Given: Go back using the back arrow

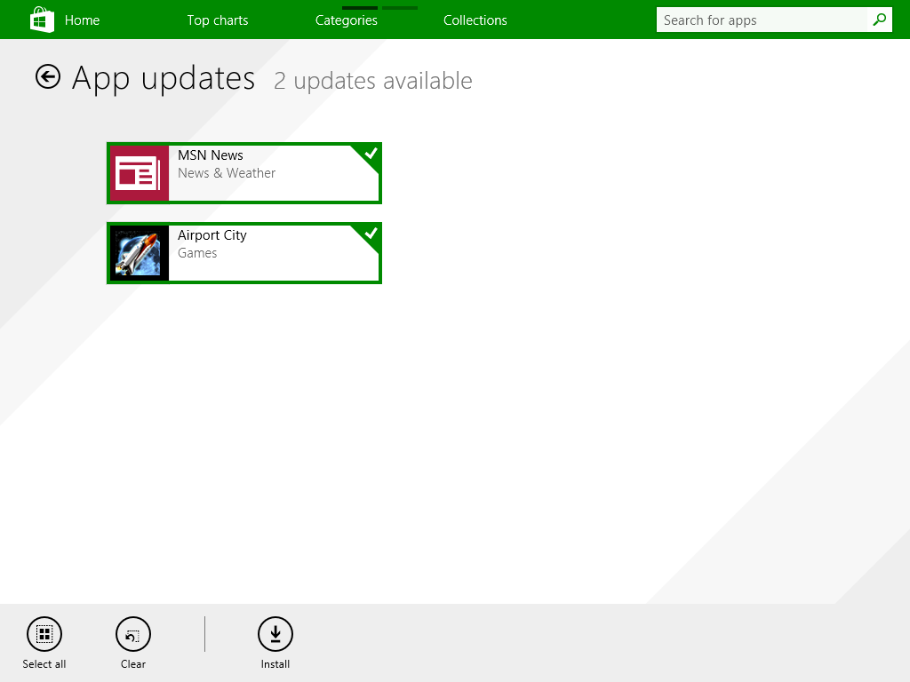Looking at the screenshot, I should [48, 76].
